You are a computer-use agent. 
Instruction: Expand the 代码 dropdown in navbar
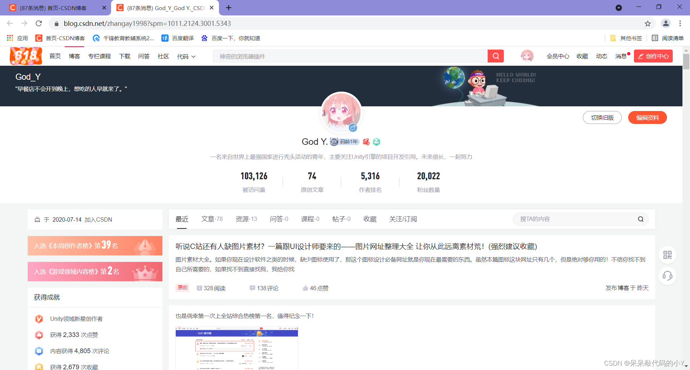[x=186, y=56]
